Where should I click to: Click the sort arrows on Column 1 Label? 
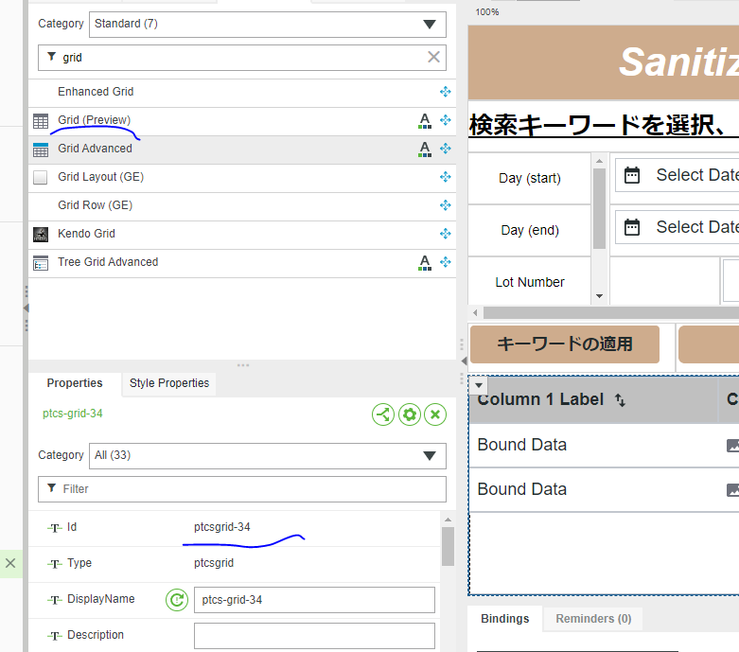[x=620, y=400]
